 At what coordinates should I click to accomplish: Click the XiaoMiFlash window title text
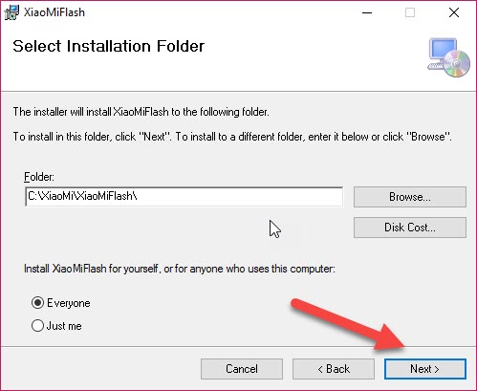click(54, 12)
